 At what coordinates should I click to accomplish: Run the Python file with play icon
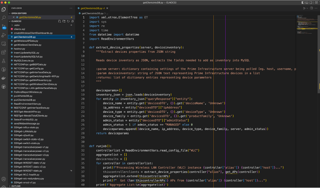(304, 8)
